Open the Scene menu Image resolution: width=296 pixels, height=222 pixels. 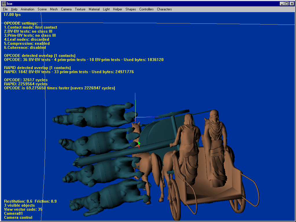[x=42, y=9]
